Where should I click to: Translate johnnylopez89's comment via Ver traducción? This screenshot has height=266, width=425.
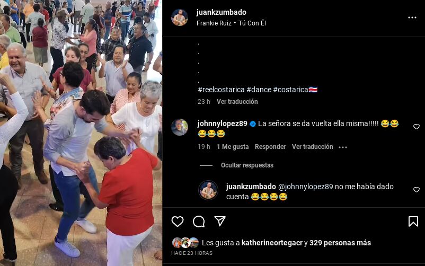coord(313,147)
